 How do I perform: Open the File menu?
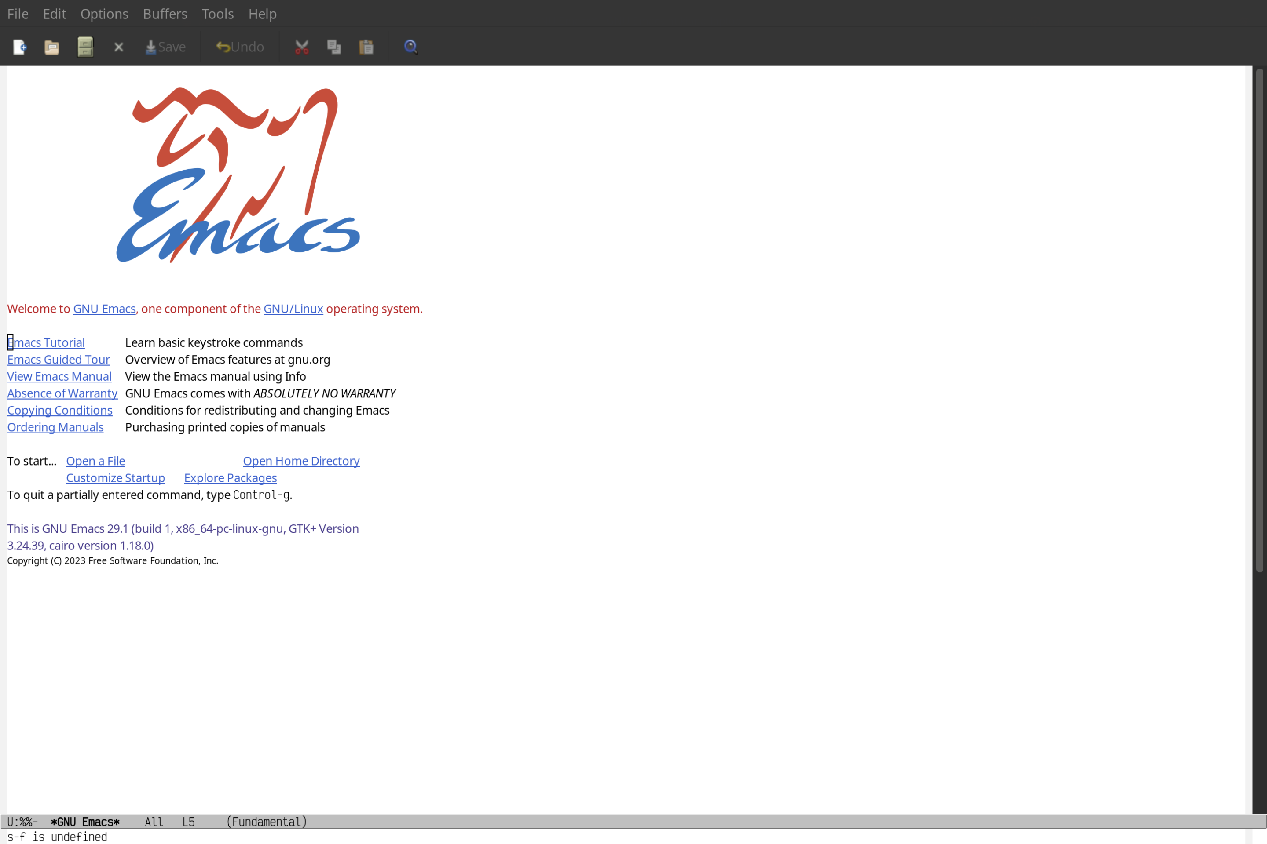click(17, 13)
